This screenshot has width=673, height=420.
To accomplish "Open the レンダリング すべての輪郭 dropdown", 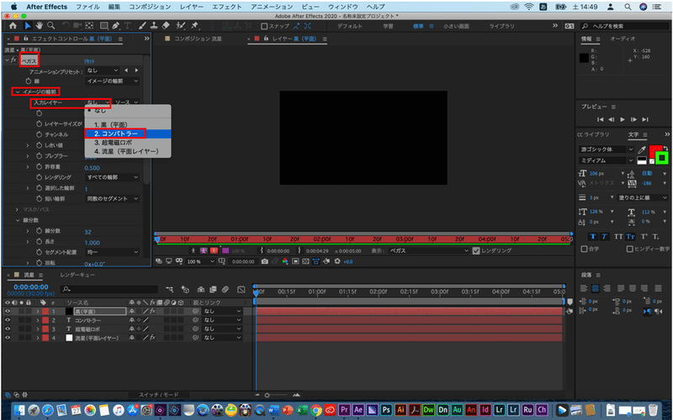I will [x=113, y=177].
